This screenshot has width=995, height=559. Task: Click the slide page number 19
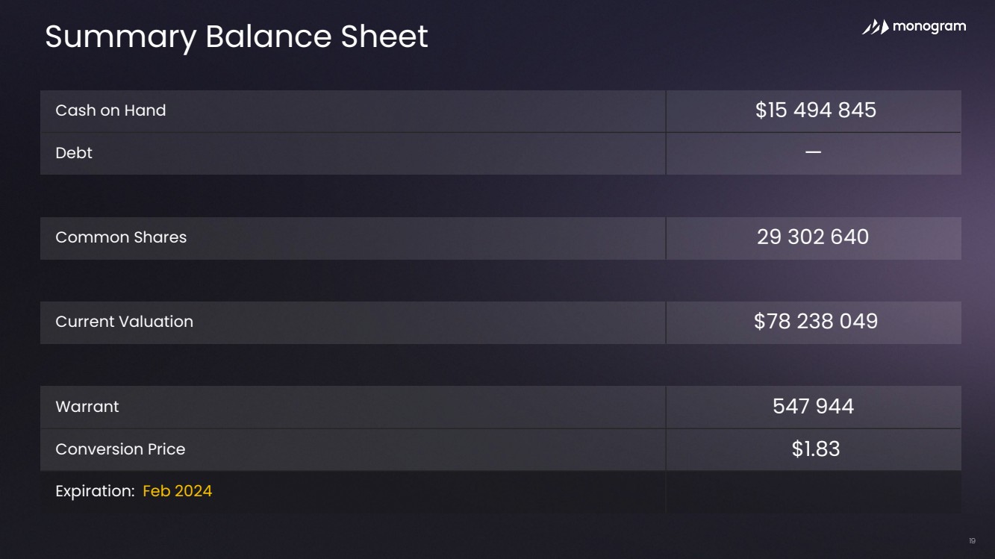972,540
